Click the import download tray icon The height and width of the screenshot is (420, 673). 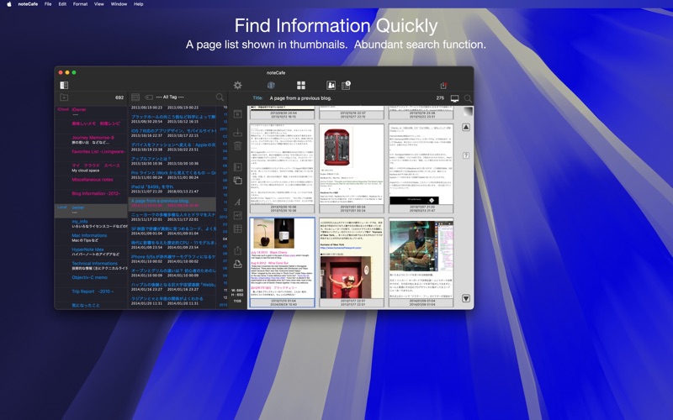(x=237, y=133)
